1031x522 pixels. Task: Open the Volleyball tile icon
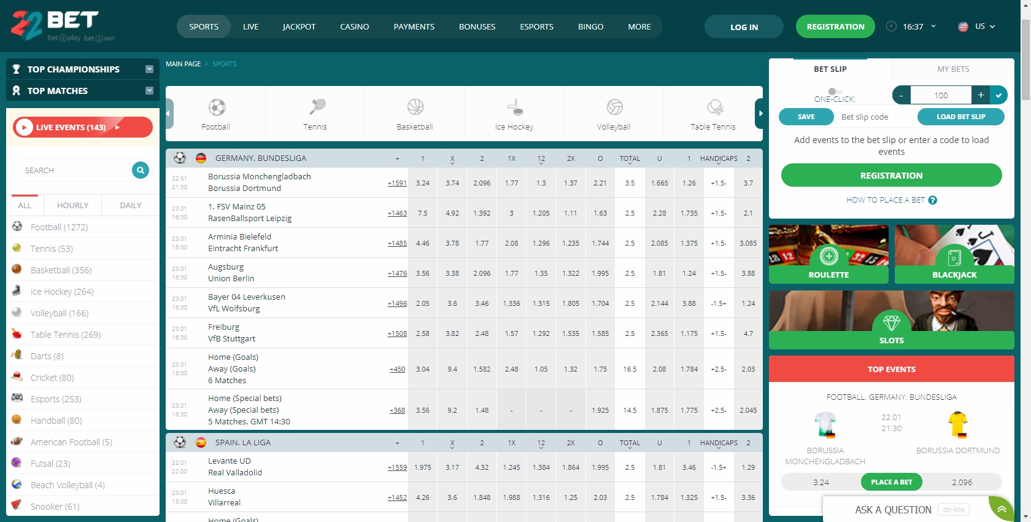pos(614,107)
